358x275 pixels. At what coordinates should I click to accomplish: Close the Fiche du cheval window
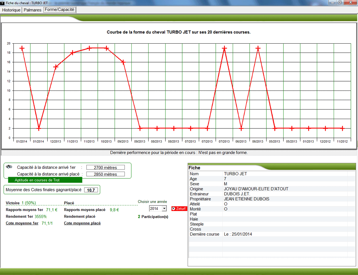(x=350, y=2)
